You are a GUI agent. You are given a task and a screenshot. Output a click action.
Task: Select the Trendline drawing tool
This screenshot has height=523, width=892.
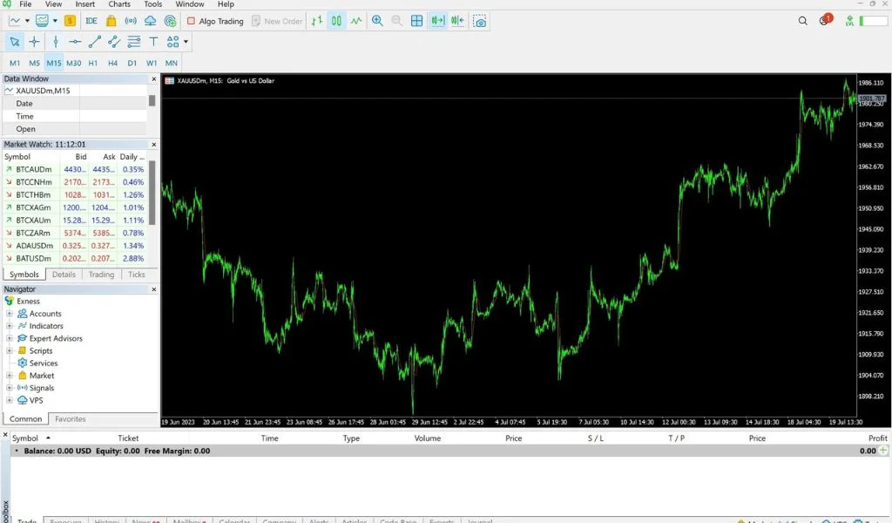tap(95, 41)
